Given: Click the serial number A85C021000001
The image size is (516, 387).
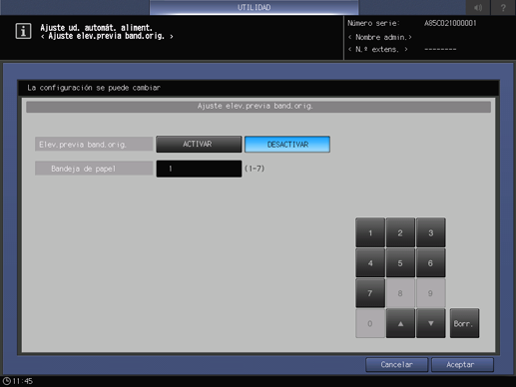Looking at the screenshot, I should coord(450,23).
